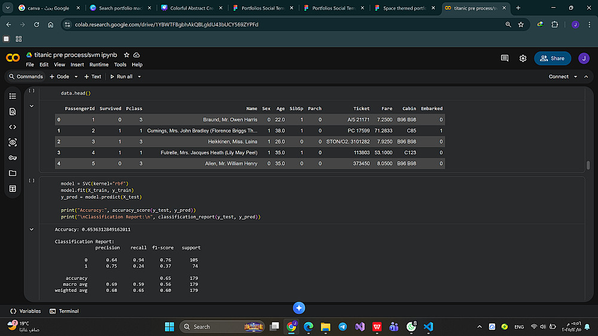Reload the browser page

(x=36, y=25)
